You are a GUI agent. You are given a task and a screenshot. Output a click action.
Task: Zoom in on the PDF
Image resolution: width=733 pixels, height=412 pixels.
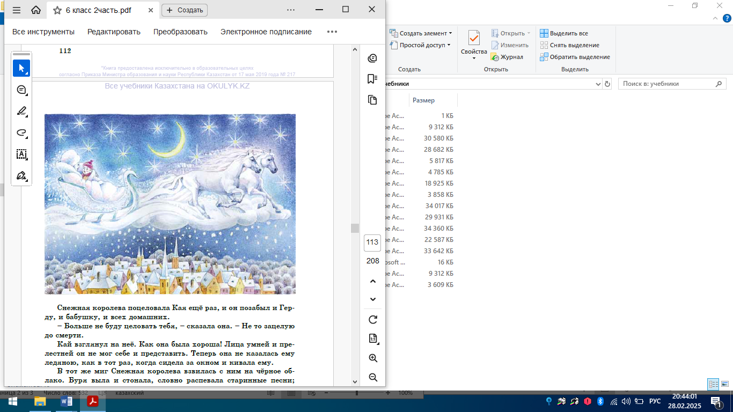coord(373,358)
